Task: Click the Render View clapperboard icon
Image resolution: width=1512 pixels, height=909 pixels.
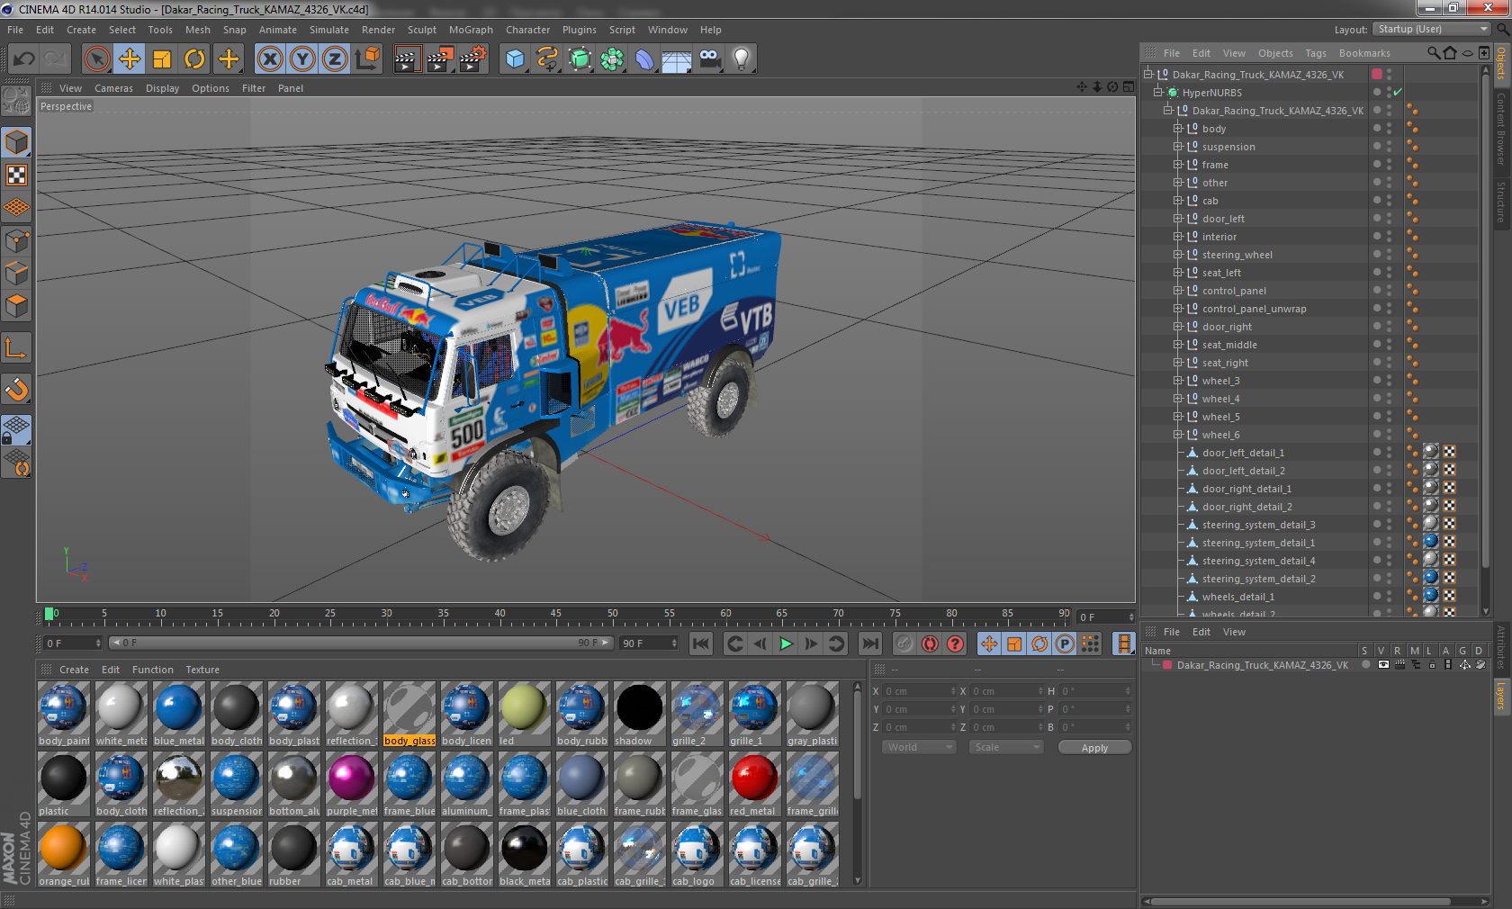Action: [407, 59]
